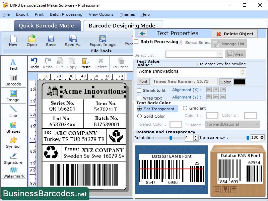
Task: Choose the Watermark tool
Action: 13,174
